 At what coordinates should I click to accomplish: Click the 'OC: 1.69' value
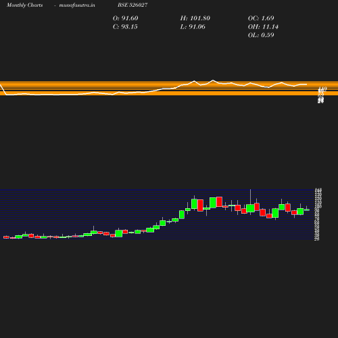(x=261, y=18)
